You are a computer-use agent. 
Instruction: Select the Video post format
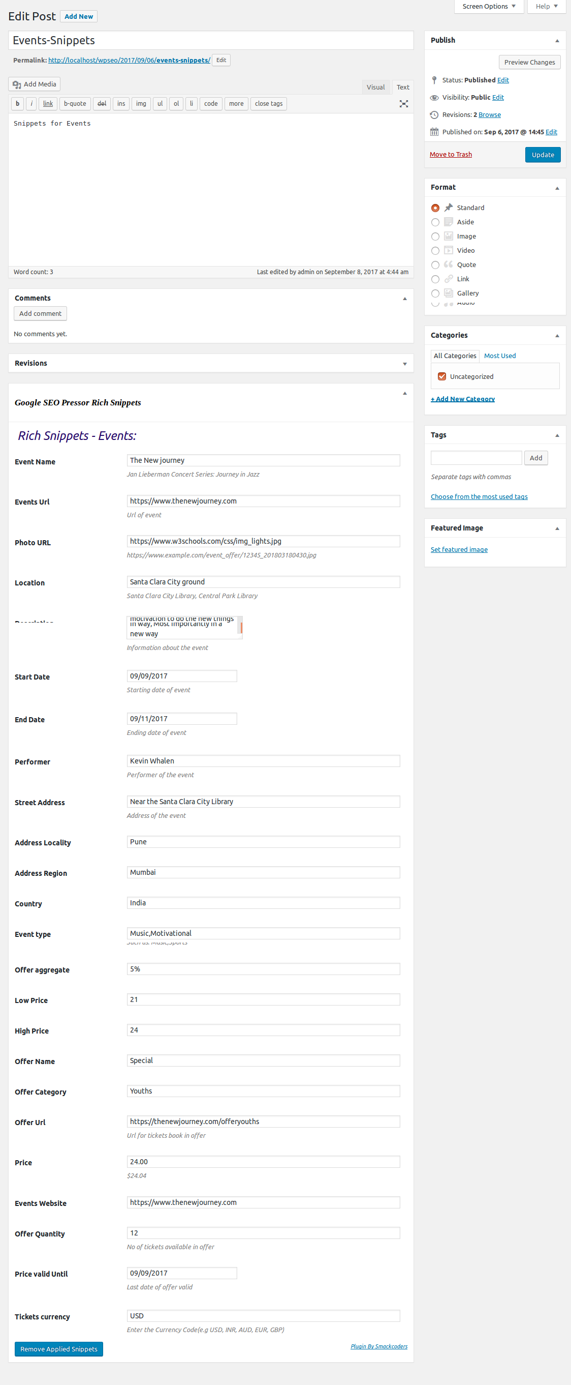point(435,251)
